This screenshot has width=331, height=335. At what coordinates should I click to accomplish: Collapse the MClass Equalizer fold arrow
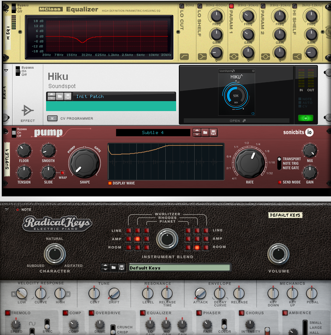(7, 11)
